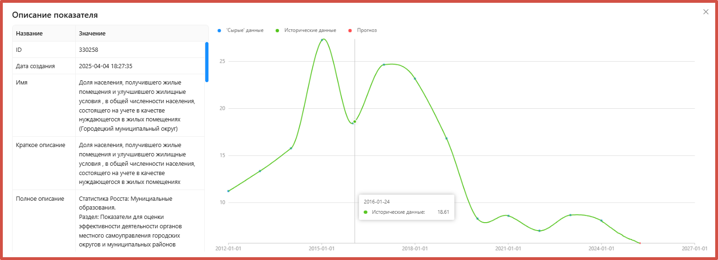Close the Описание показателя dialog
718x260 pixels.
[x=706, y=12]
